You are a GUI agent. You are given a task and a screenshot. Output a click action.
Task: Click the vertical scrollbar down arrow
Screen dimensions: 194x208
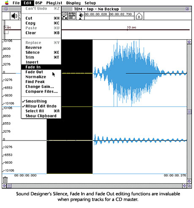pyautogui.click(x=189, y=181)
